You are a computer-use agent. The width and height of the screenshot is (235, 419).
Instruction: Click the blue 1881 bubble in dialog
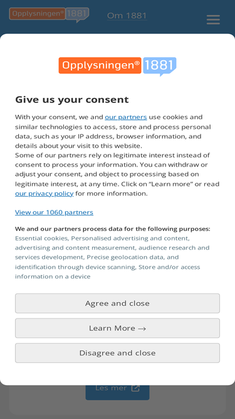[160, 66]
